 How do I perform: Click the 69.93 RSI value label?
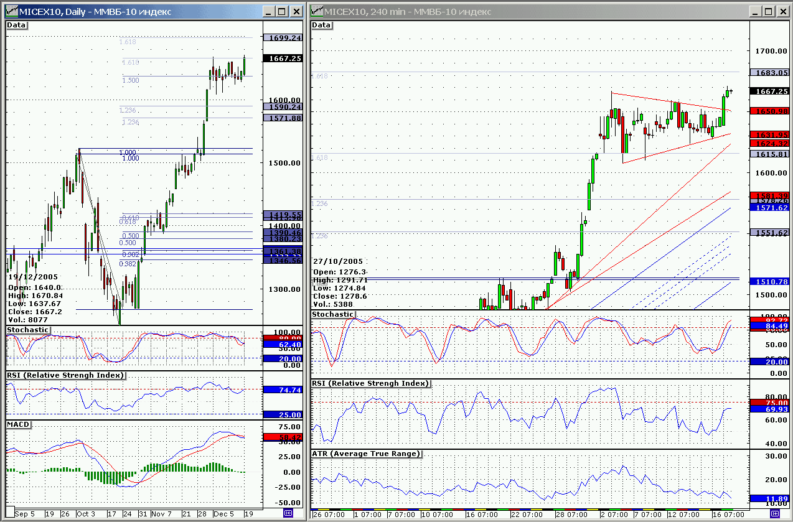[770, 409]
